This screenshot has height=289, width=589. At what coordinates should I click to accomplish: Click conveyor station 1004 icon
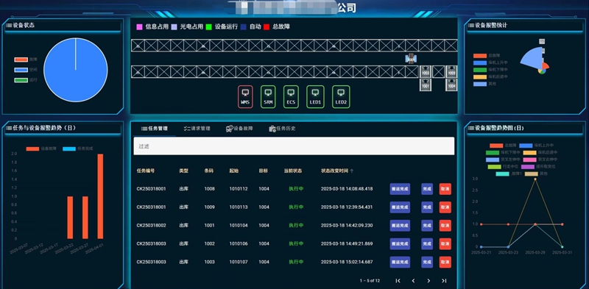pyautogui.click(x=451, y=85)
